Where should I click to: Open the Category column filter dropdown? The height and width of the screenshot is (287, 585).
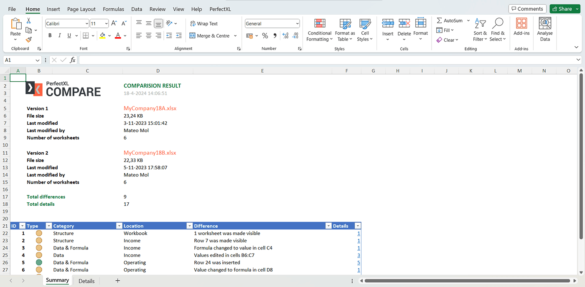119,226
